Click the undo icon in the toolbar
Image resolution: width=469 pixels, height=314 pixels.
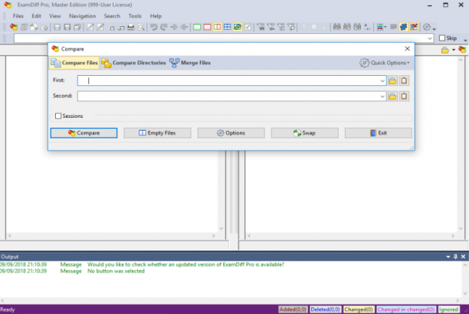(154, 28)
